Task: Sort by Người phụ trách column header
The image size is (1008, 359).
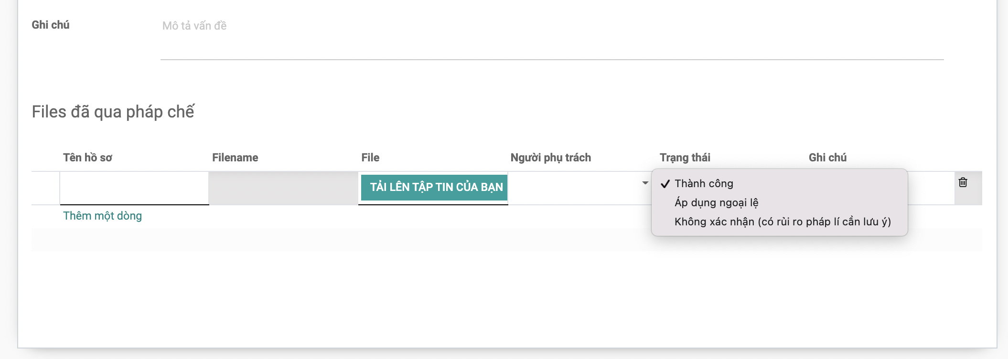Action: tap(550, 158)
